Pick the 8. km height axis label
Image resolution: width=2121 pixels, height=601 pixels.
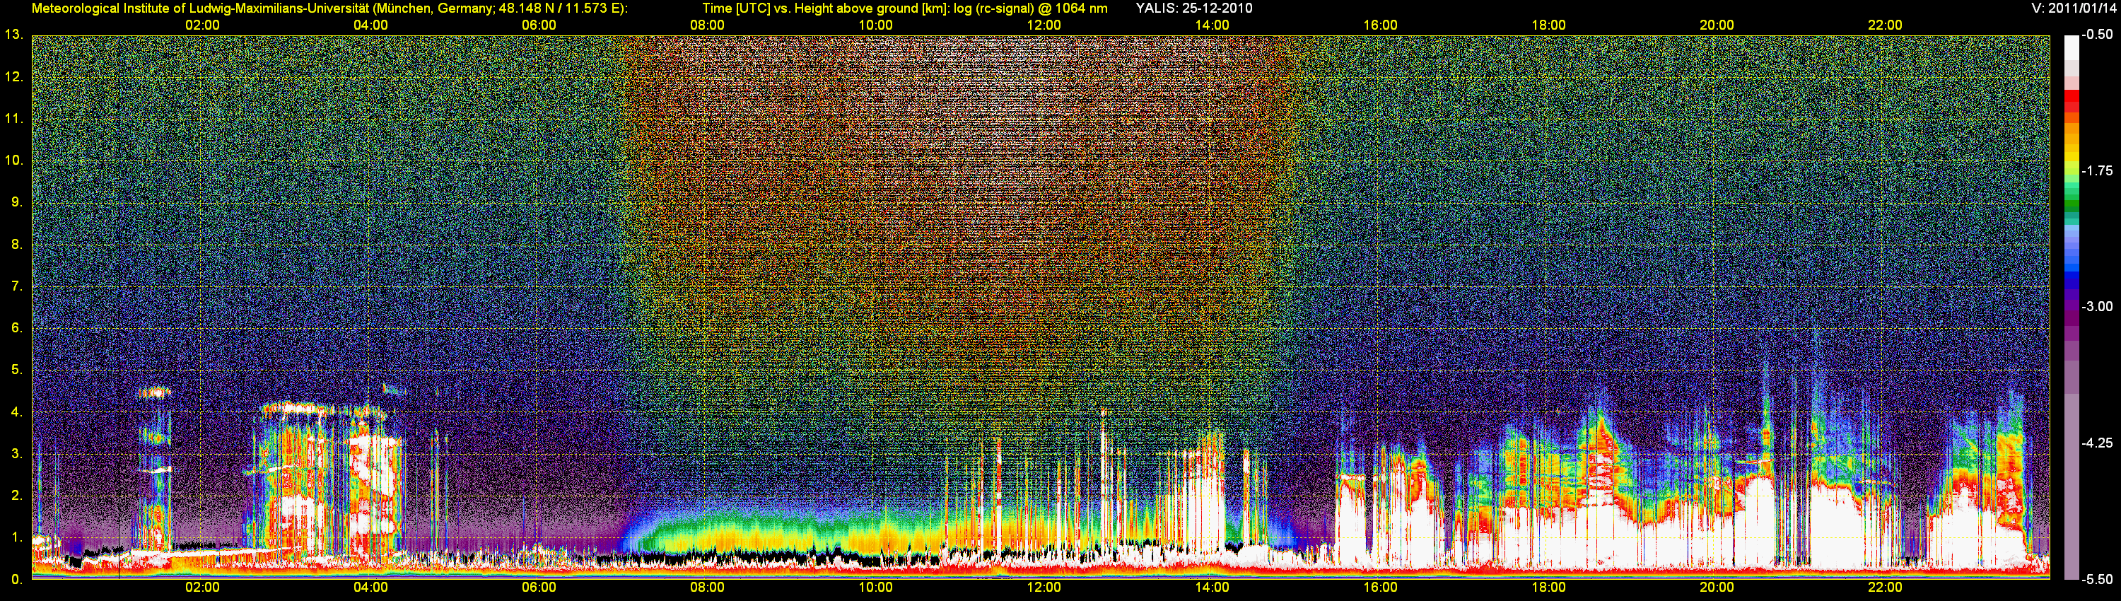(x=16, y=244)
